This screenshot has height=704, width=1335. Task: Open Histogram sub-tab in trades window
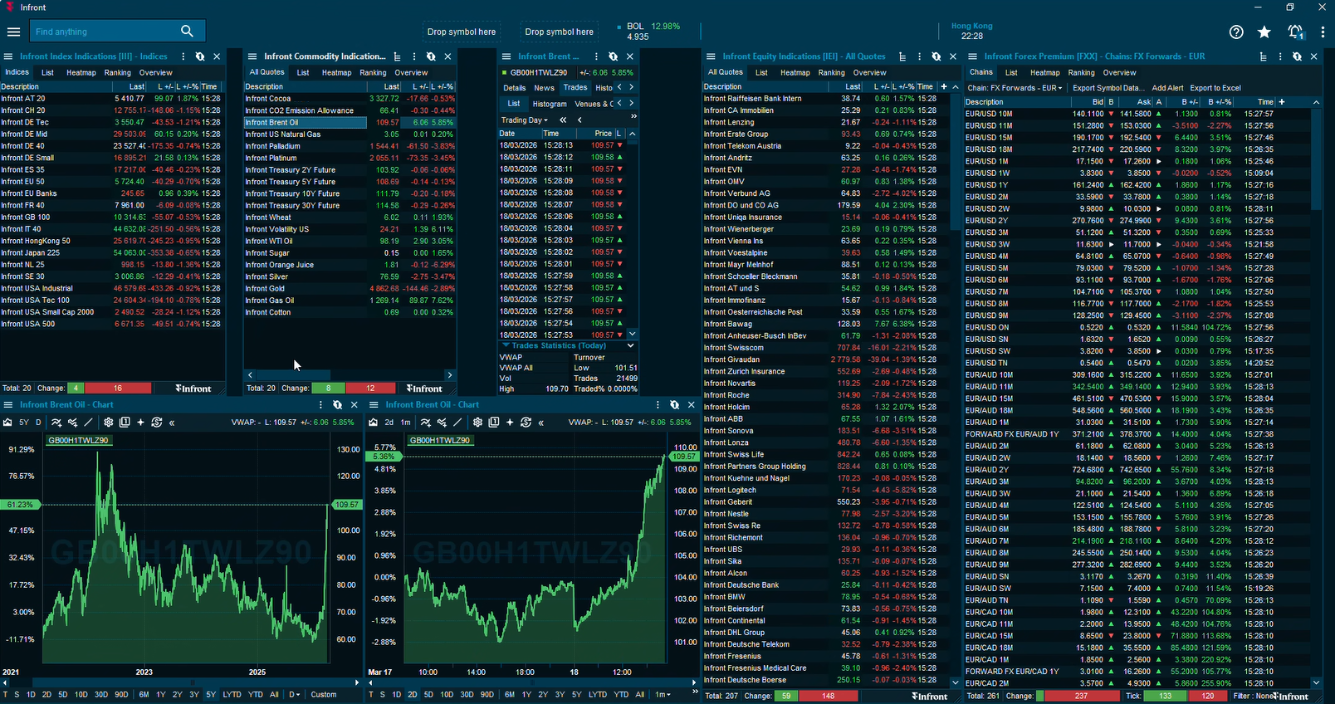549,104
